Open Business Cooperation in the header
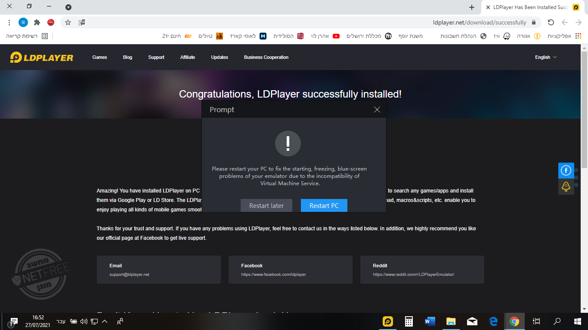This screenshot has width=588, height=330. click(x=266, y=57)
